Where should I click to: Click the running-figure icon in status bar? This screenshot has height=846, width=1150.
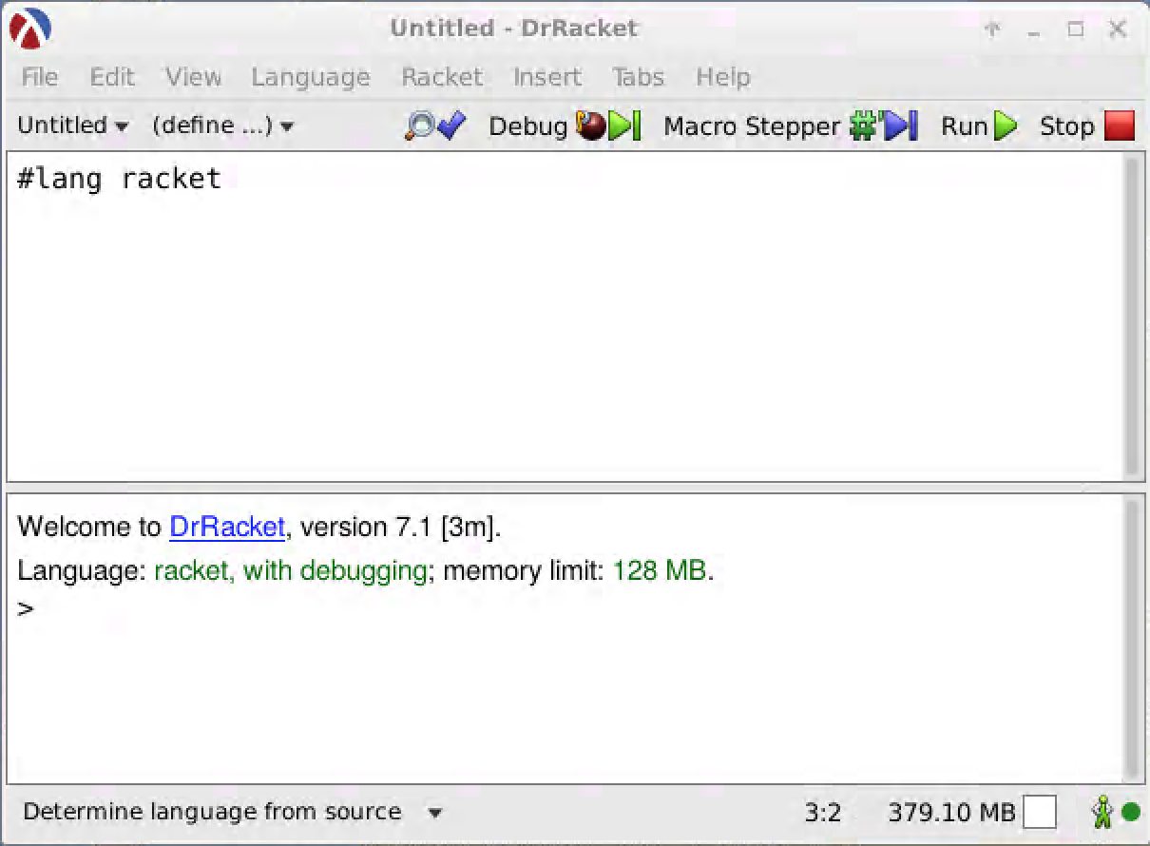(x=1102, y=812)
